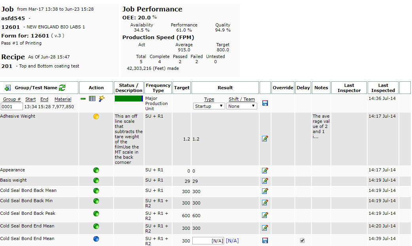
Task: Click the Shift / Team link
Action: [x=242, y=99]
